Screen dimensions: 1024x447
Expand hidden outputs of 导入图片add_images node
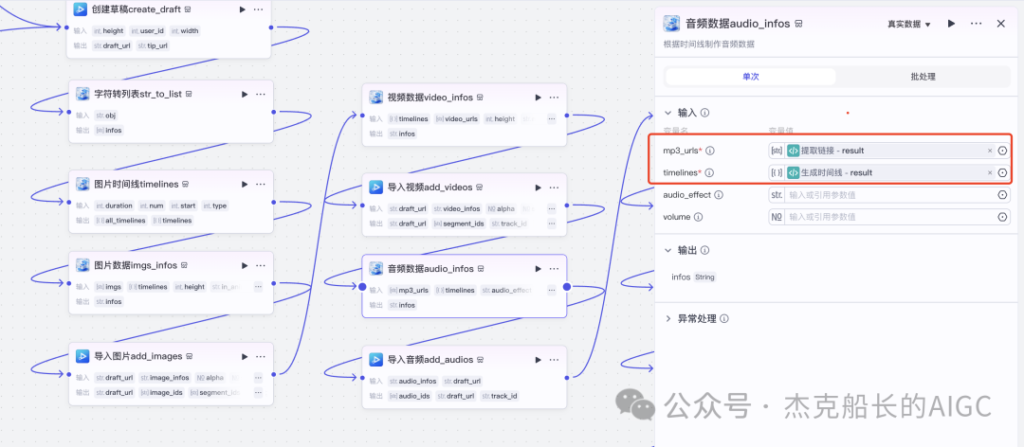(258, 392)
